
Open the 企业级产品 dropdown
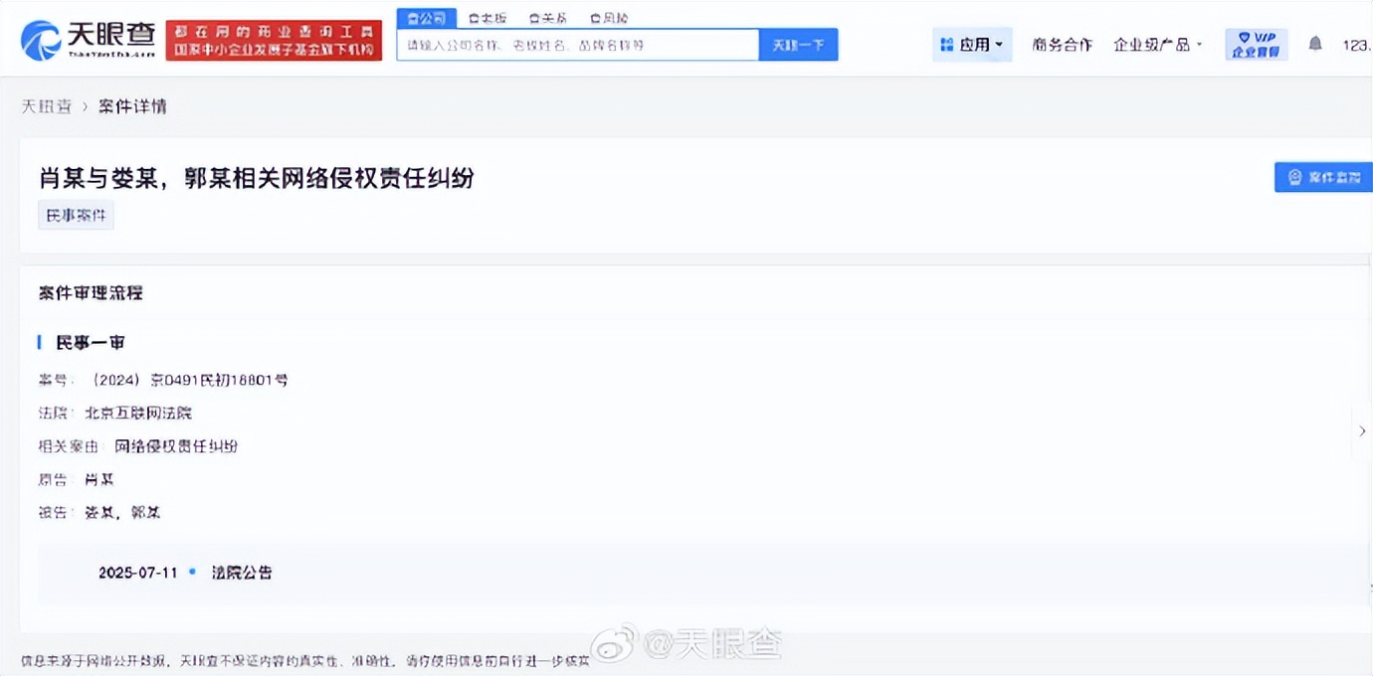pos(1157,45)
